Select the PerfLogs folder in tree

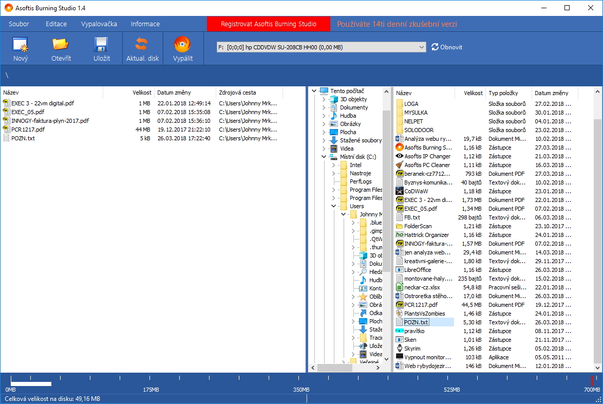point(361,181)
